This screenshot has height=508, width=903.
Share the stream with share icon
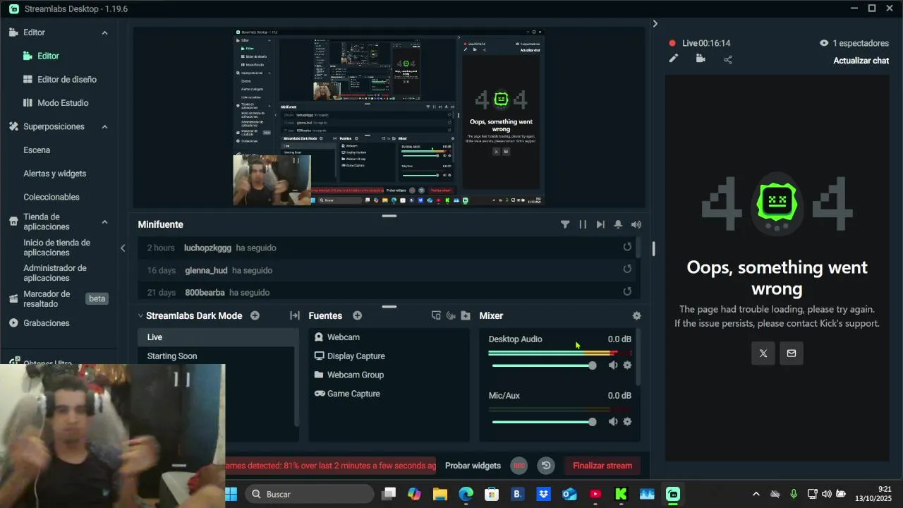pyautogui.click(x=728, y=59)
